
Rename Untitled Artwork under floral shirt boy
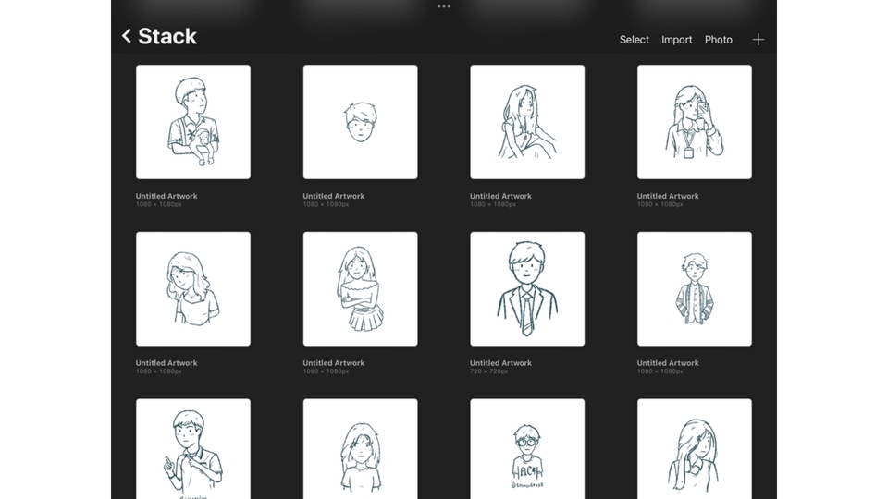[x=166, y=196]
